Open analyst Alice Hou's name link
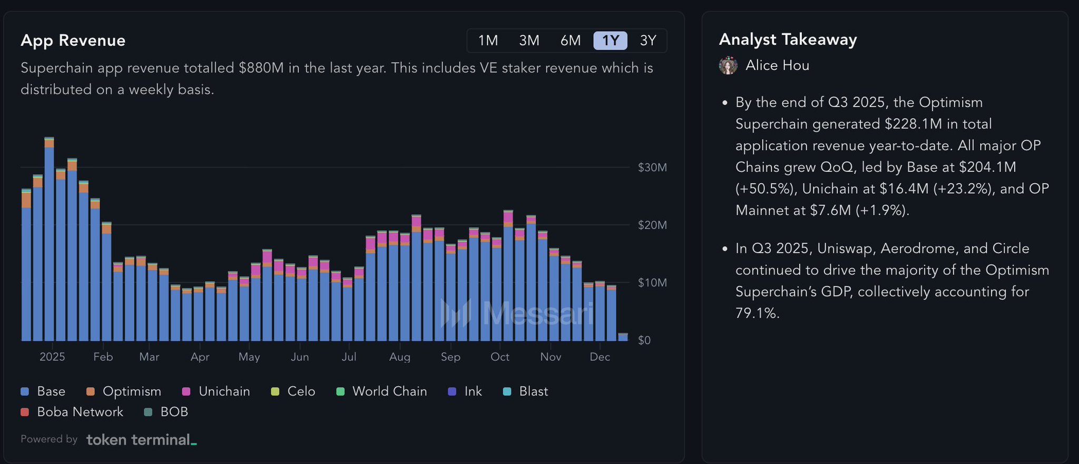 [777, 66]
